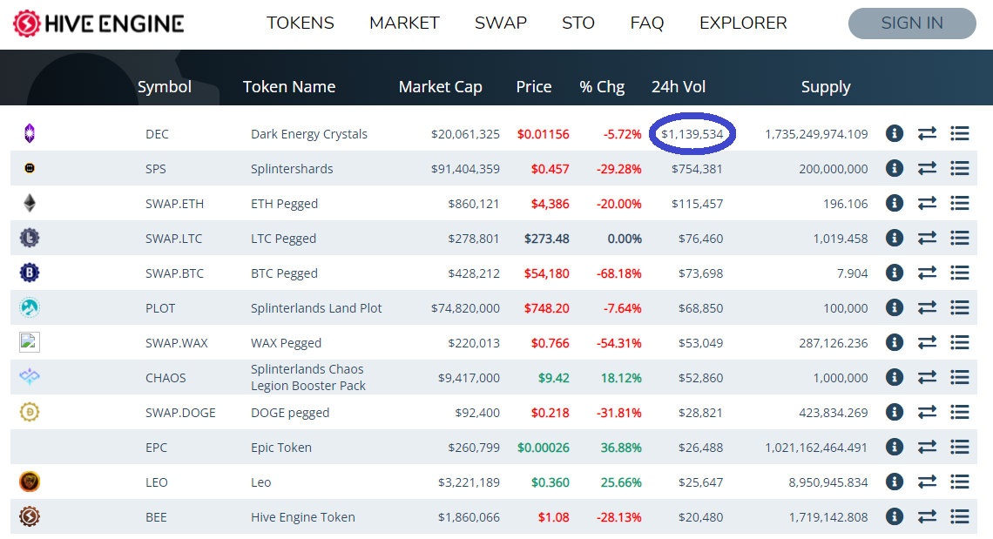Open the list icon in DEC row
993x539 pixels.
(x=959, y=133)
